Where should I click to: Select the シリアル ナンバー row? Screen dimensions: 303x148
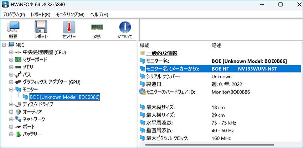163,76
